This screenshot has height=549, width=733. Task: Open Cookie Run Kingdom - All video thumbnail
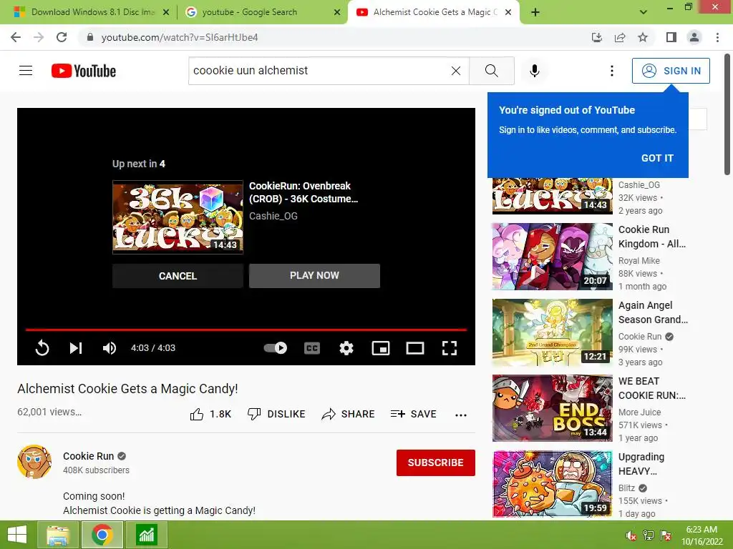click(552, 257)
